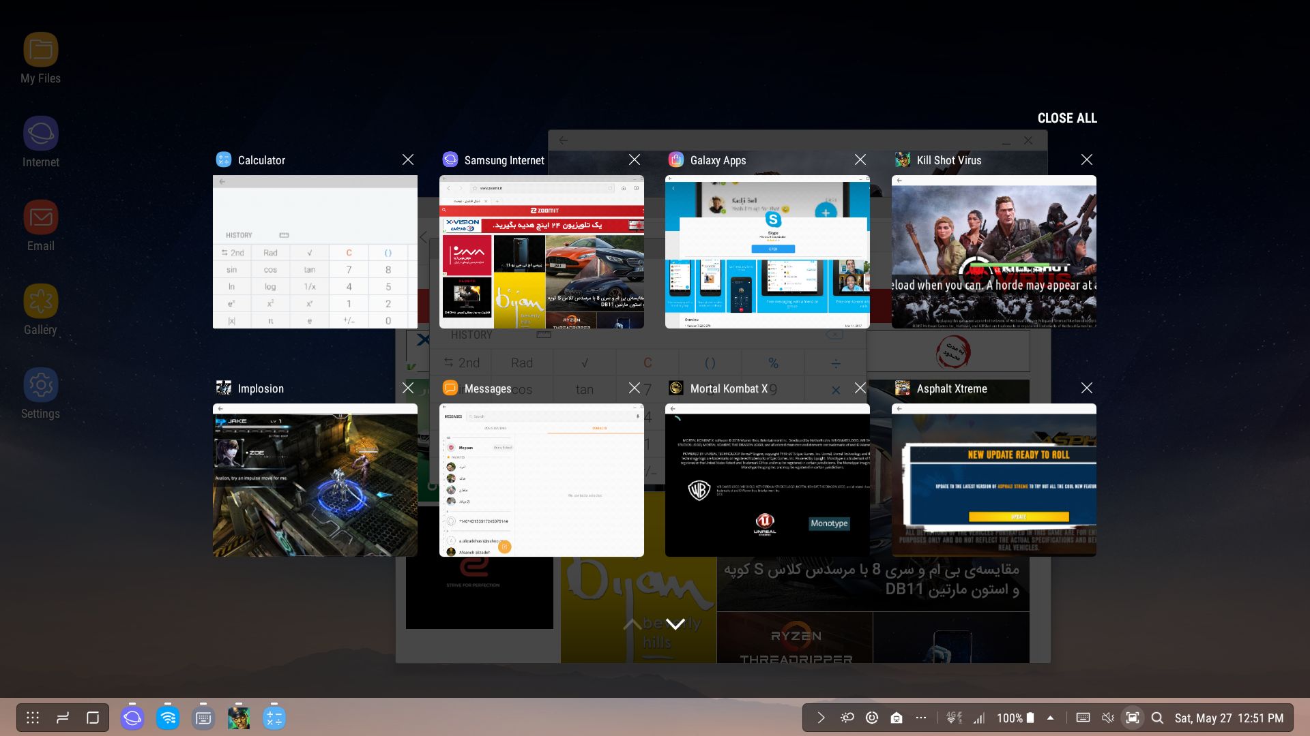
Task: Open the three-dot more tray menu
Action: point(921,718)
